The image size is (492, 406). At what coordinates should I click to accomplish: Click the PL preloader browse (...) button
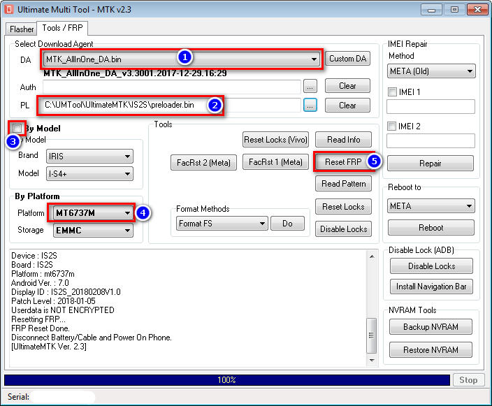[x=310, y=105]
